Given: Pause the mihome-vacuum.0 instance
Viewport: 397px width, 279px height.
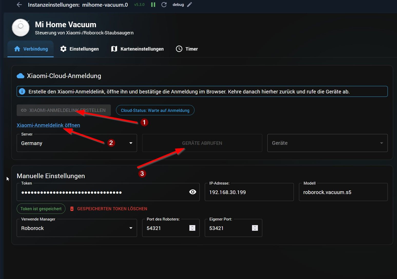Looking at the screenshot, I should [153, 5].
